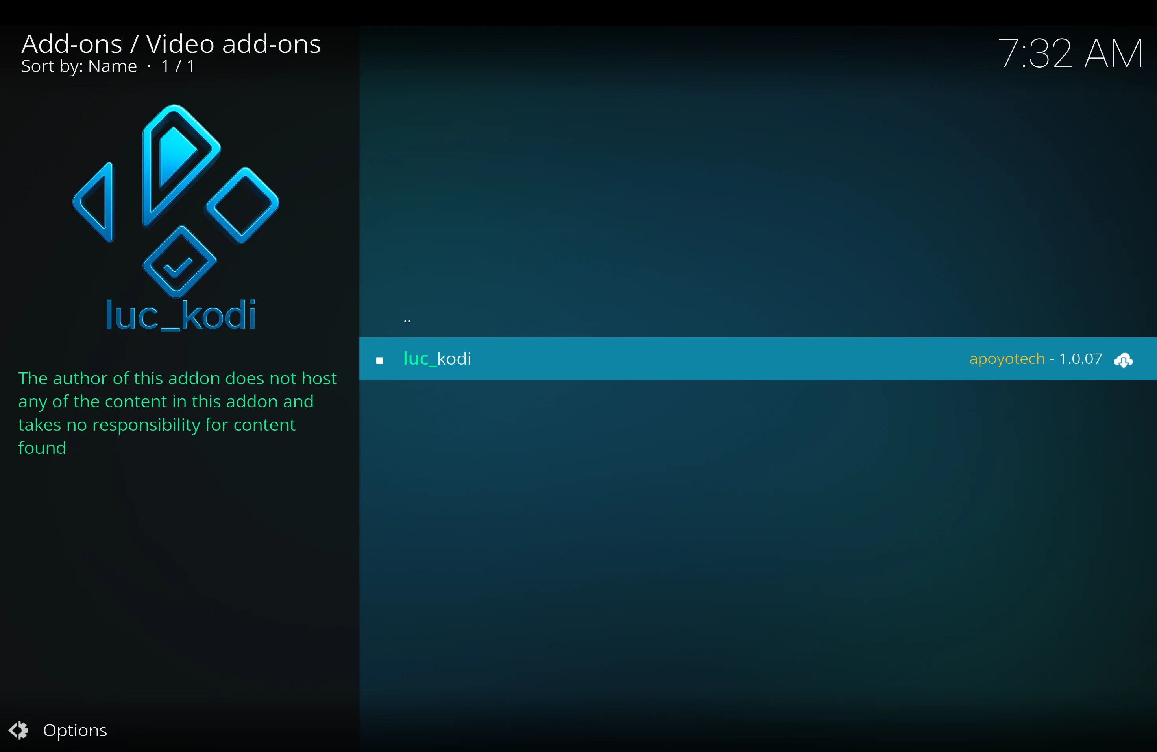
Task: Click the green add-on disclaimer description
Action: (x=177, y=413)
